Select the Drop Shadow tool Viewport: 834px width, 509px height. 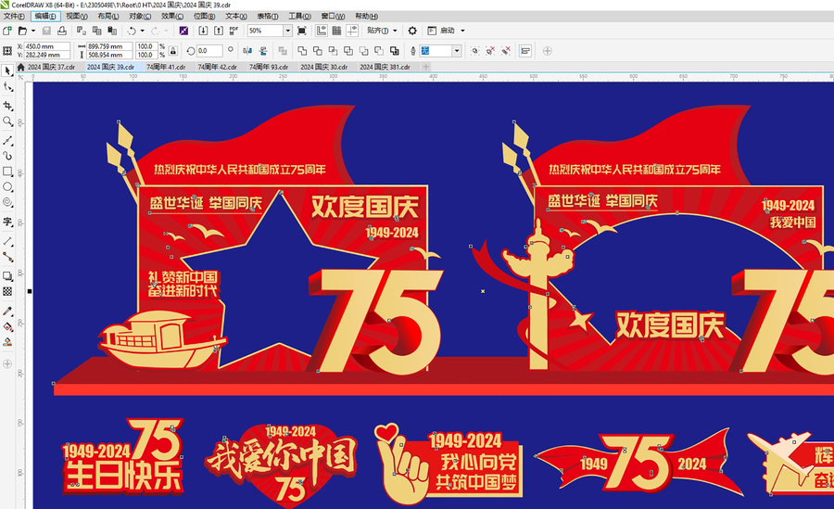pyautogui.click(x=7, y=275)
